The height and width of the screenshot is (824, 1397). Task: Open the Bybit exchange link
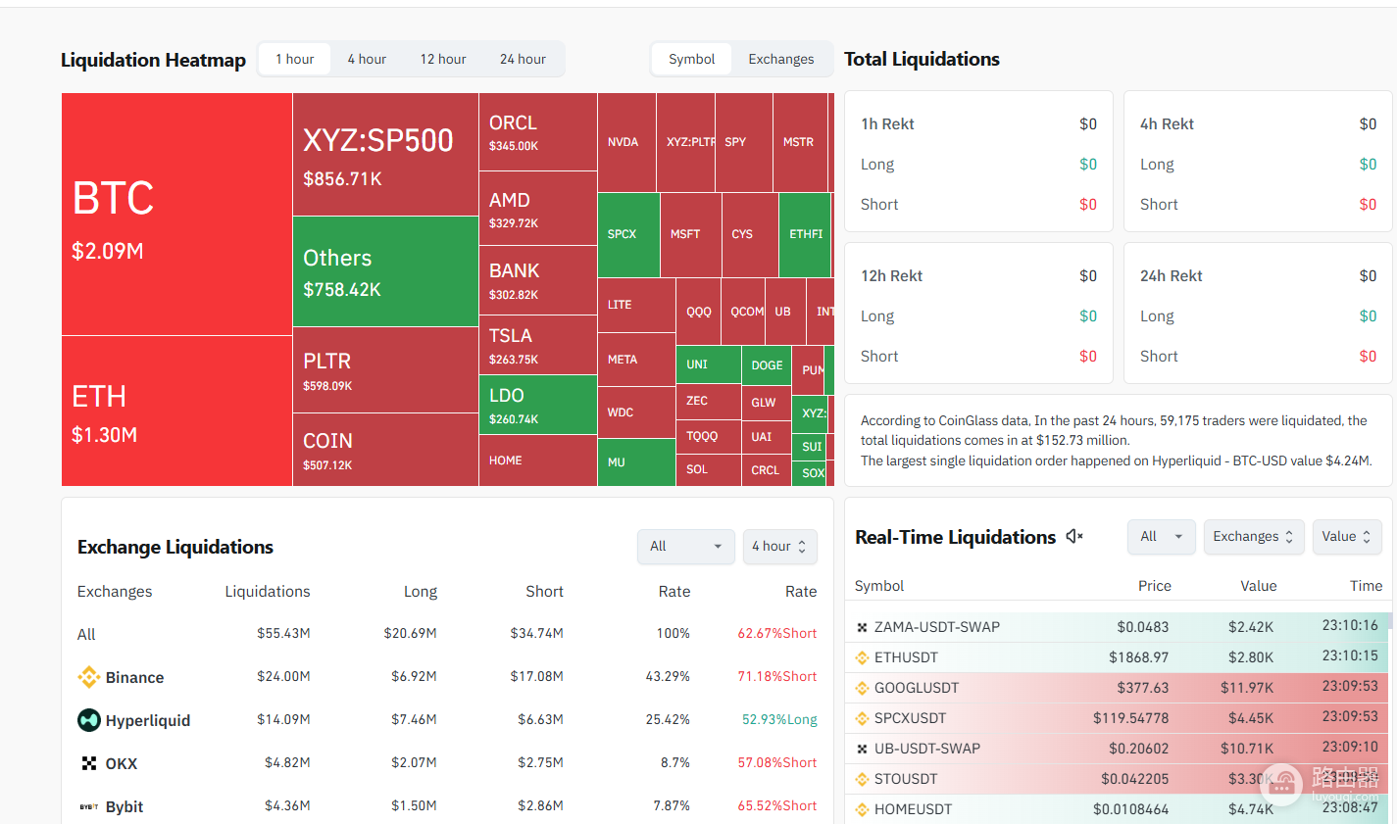pos(125,807)
